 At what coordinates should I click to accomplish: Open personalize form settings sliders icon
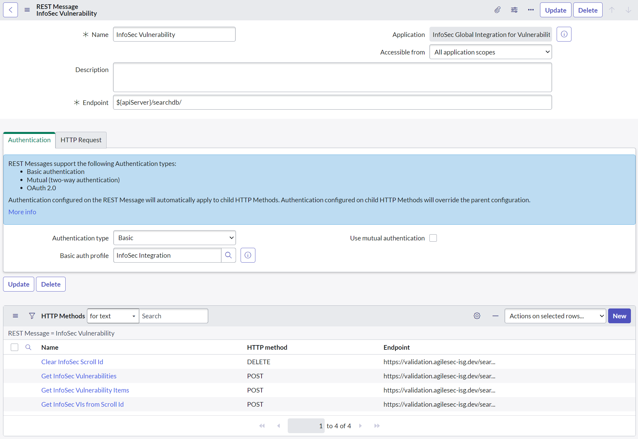(514, 10)
